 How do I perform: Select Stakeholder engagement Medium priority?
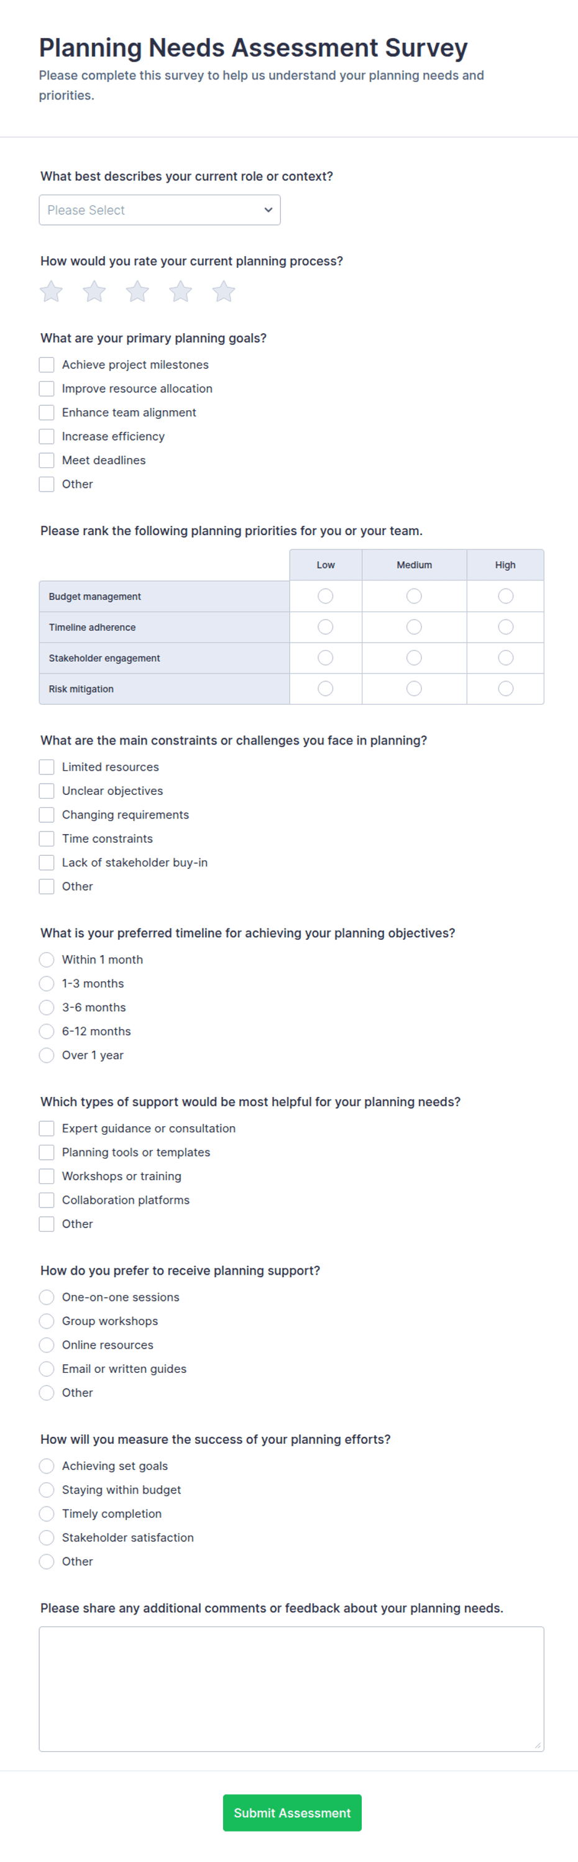point(414,658)
